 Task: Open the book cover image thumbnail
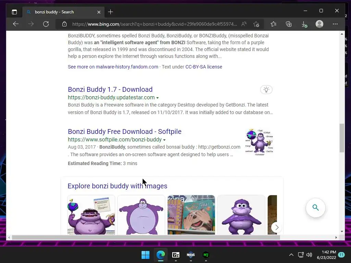[191, 215]
